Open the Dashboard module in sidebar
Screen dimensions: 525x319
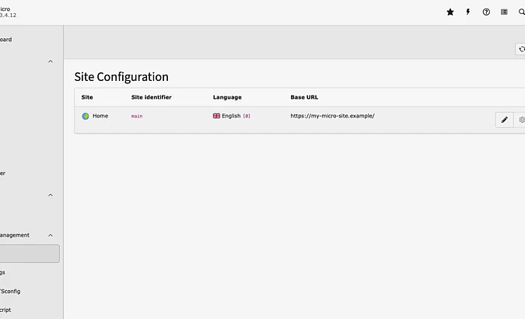pos(6,40)
